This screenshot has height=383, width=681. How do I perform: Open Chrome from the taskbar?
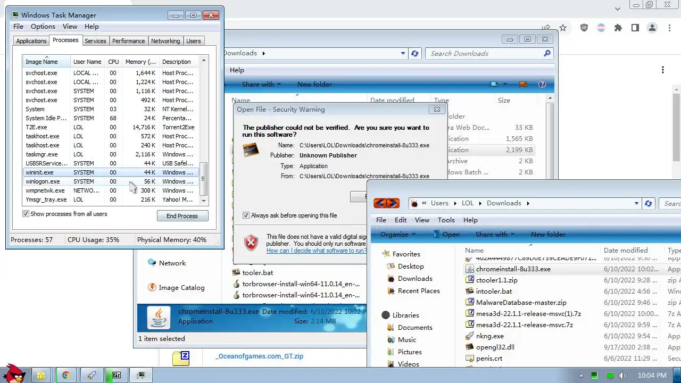pos(65,375)
